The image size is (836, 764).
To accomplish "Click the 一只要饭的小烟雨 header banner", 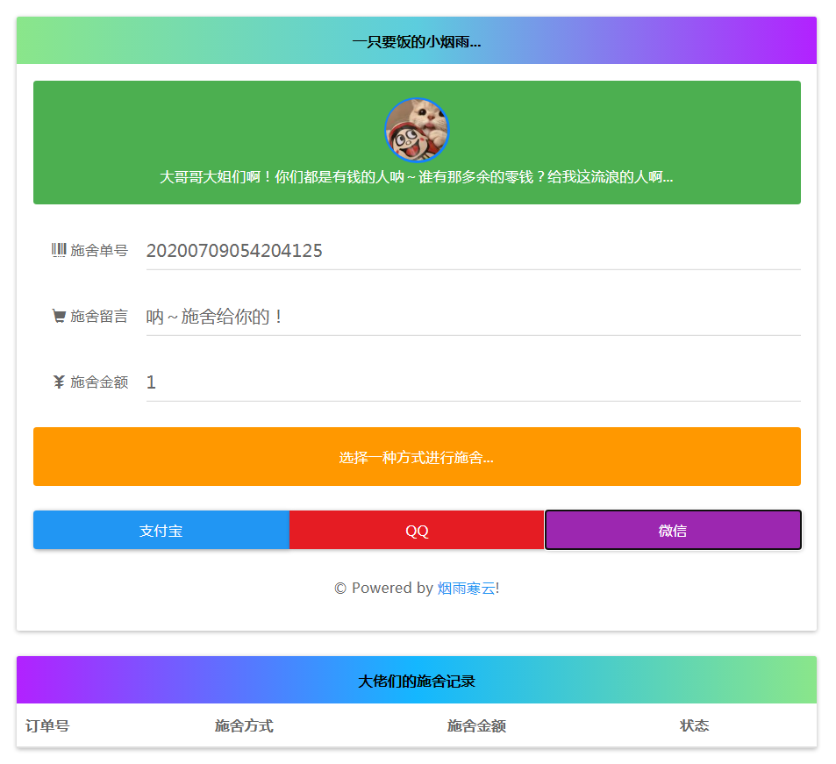I will (417, 40).
